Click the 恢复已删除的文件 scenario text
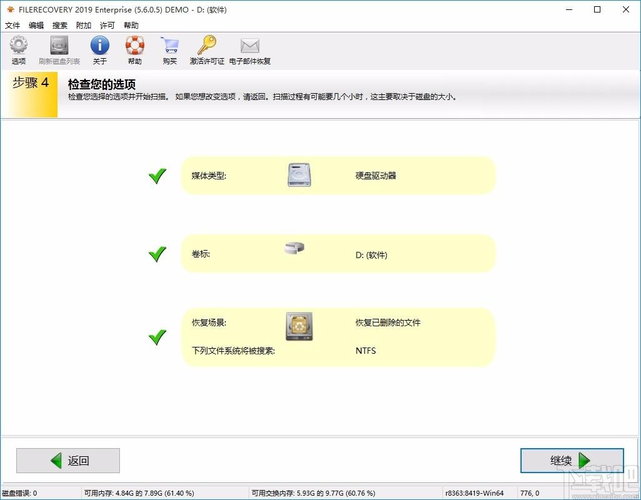 click(x=388, y=322)
